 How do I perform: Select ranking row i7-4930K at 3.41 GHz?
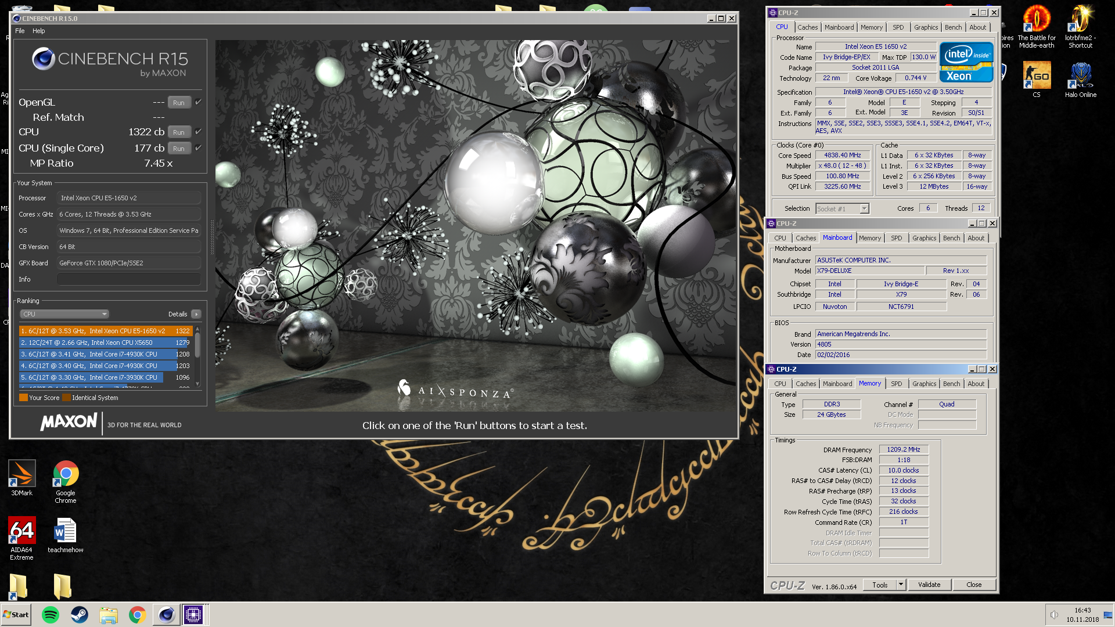click(106, 354)
